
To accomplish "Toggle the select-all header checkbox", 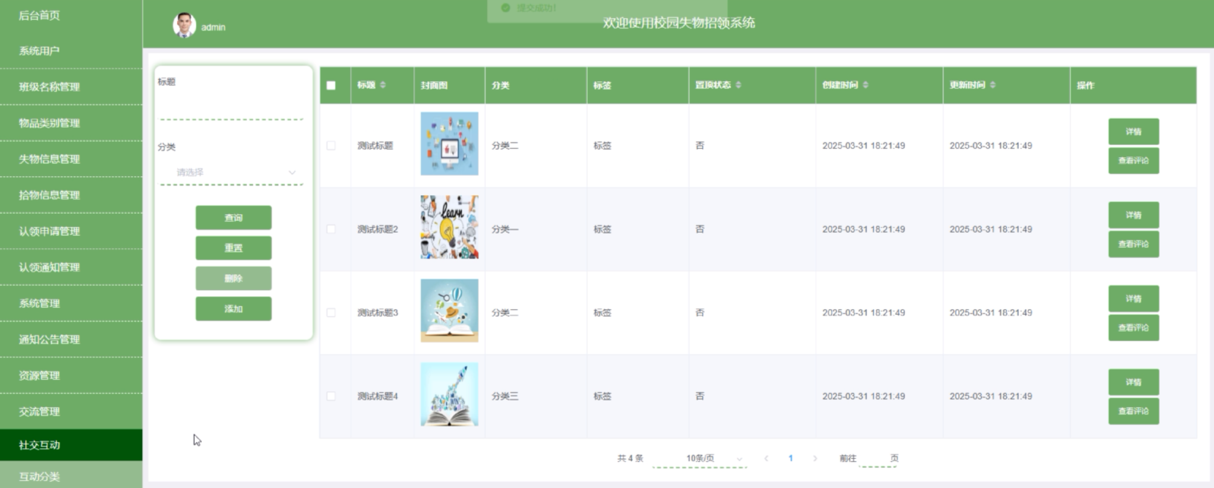I will (331, 85).
